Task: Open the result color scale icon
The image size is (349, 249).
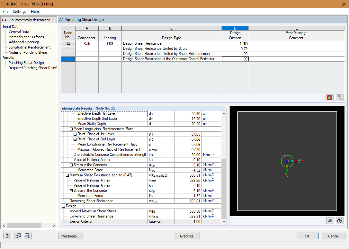Action: (329, 97)
